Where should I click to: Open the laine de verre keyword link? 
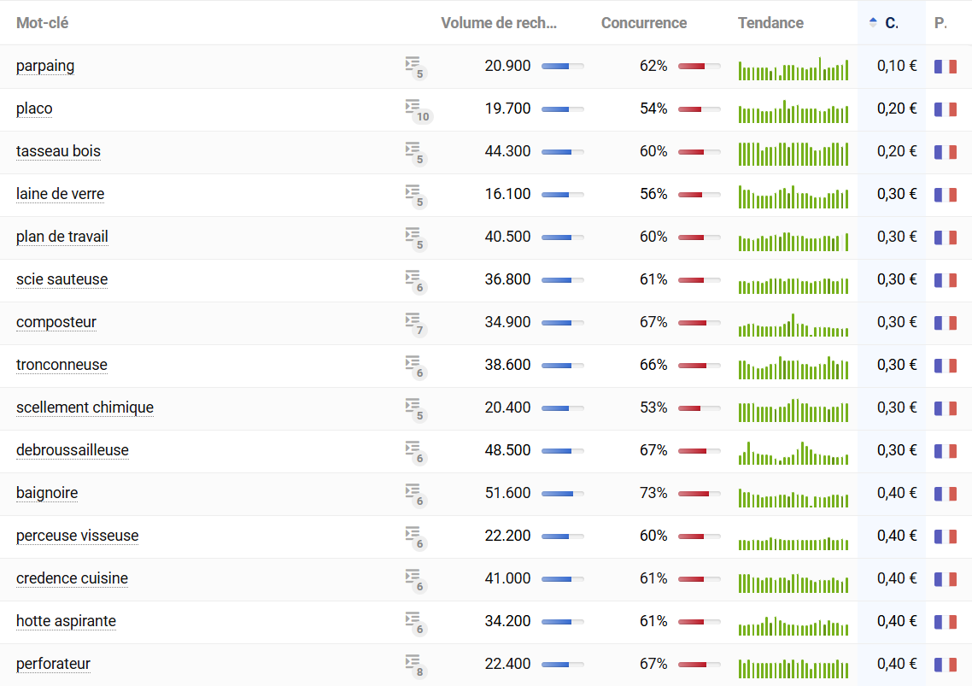60,194
